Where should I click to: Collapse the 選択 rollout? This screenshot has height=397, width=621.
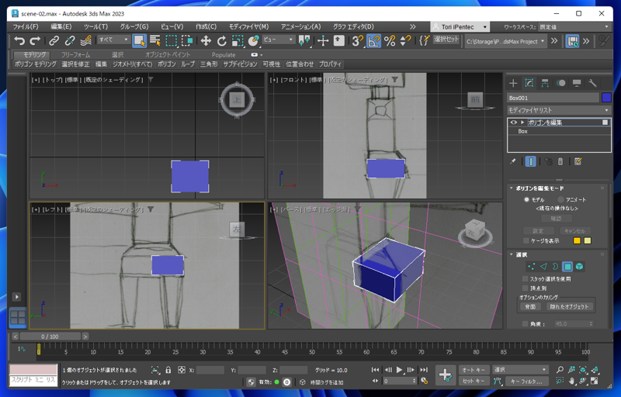pyautogui.click(x=512, y=254)
